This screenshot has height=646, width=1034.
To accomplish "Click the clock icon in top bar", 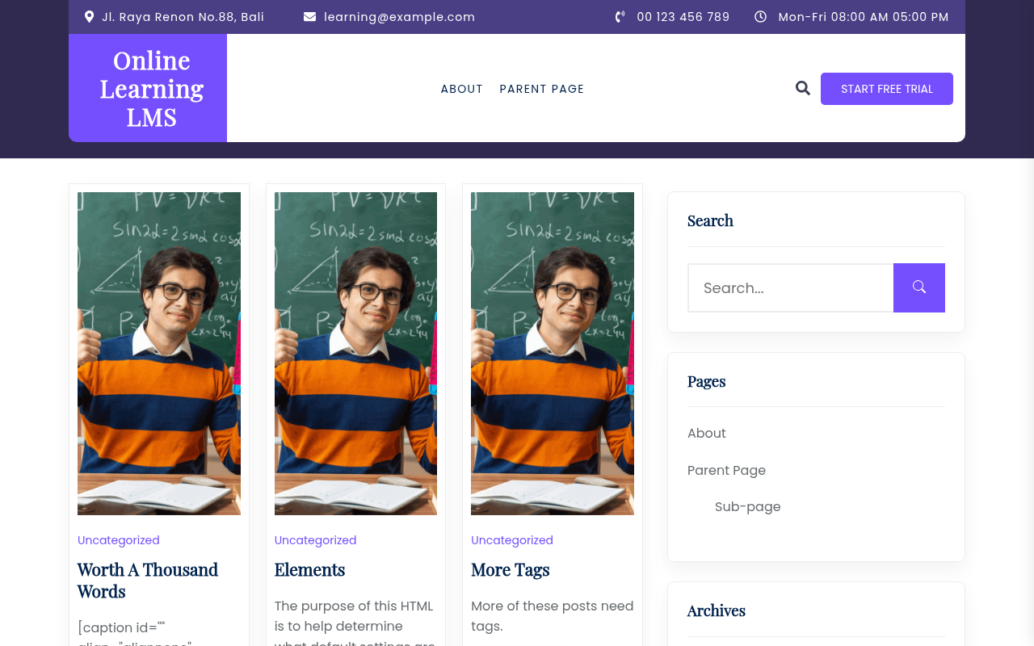I will [x=760, y=17].
